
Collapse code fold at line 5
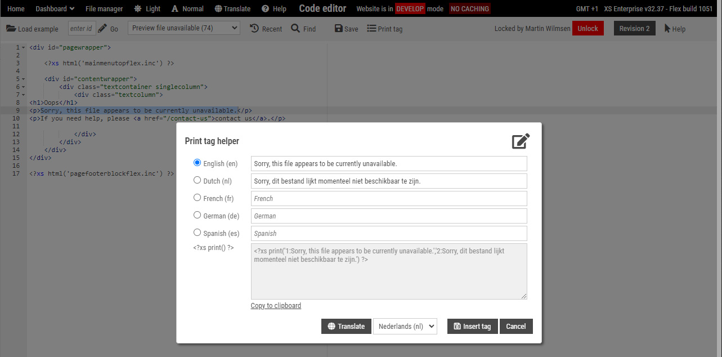tap(24, 79)
